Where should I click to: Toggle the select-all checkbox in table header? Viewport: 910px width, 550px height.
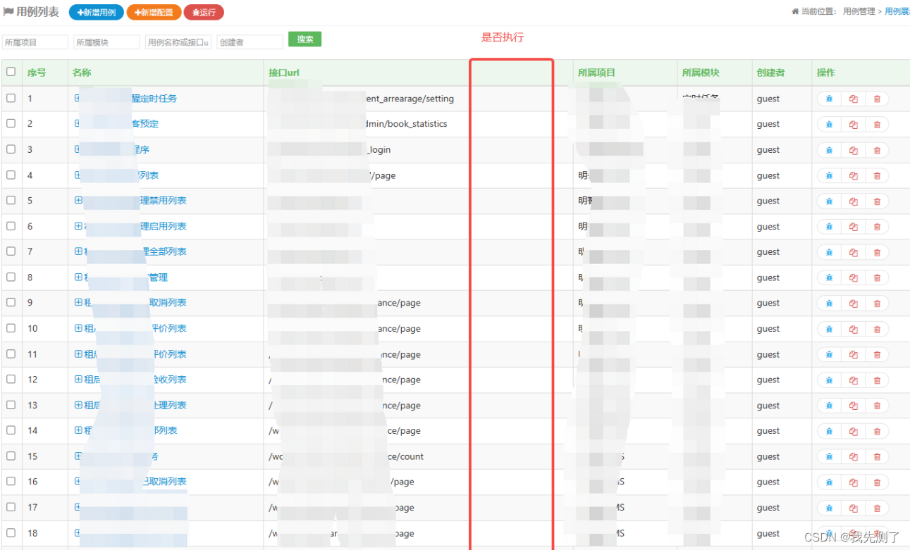coord(11,72)
